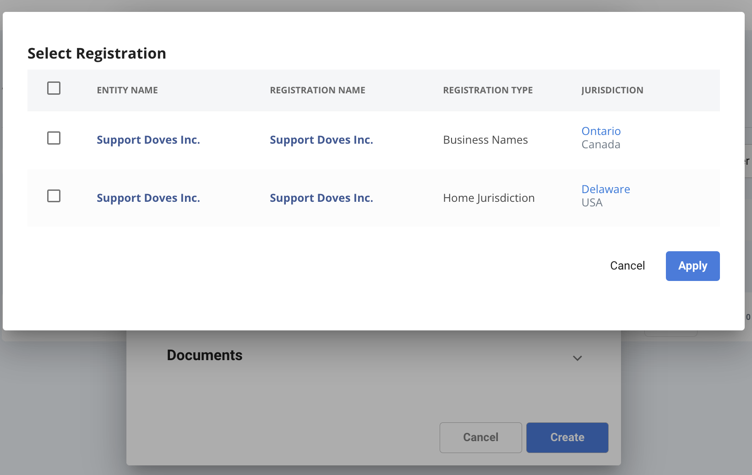Check the Delaware registration row checkbox

click(54, 196)
